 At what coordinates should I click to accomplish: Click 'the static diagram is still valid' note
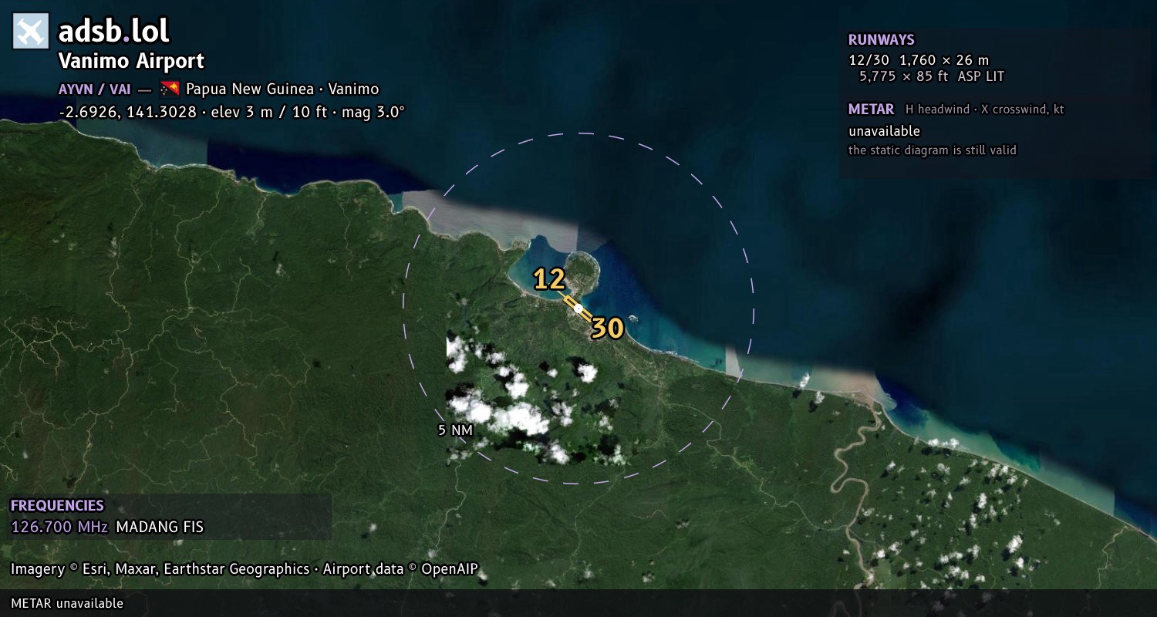click(x=932, y=150)
